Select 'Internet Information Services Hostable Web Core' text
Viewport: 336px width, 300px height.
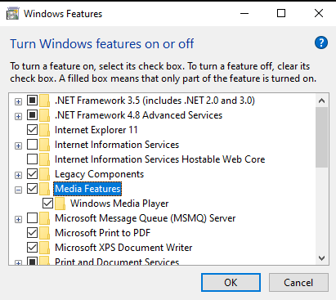(159, 159)
